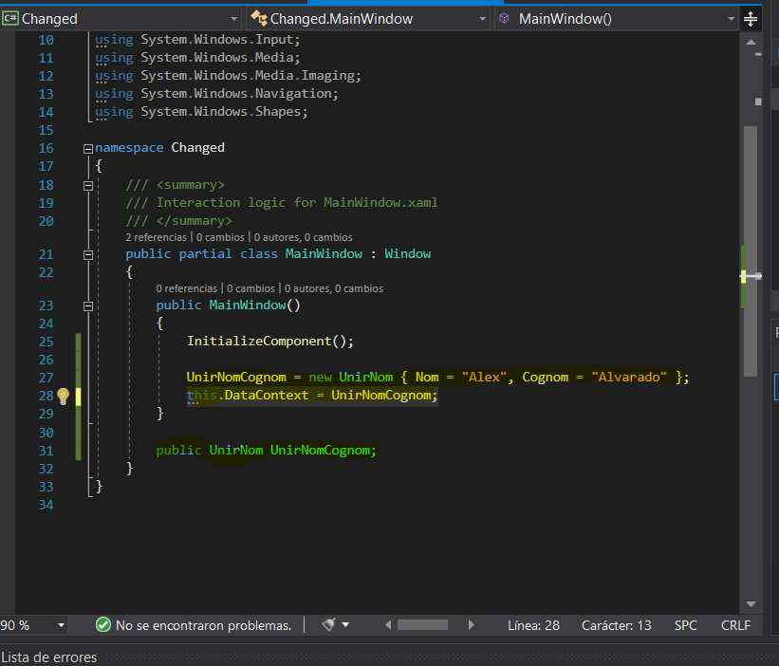Image resolution: width=779 pixels, height=666 pixels.
Task: Collapse the MainWindow class definition
Action: 88,254
